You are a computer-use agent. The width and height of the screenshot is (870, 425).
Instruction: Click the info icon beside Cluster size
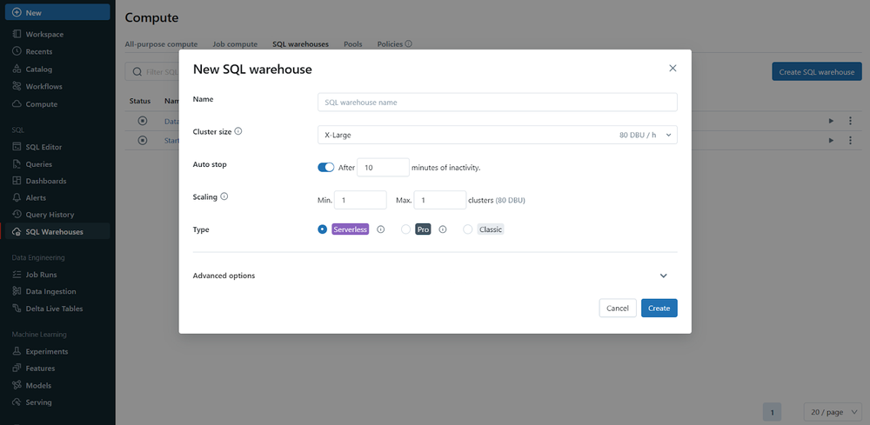pyautogui.click(x=238, y=132)
